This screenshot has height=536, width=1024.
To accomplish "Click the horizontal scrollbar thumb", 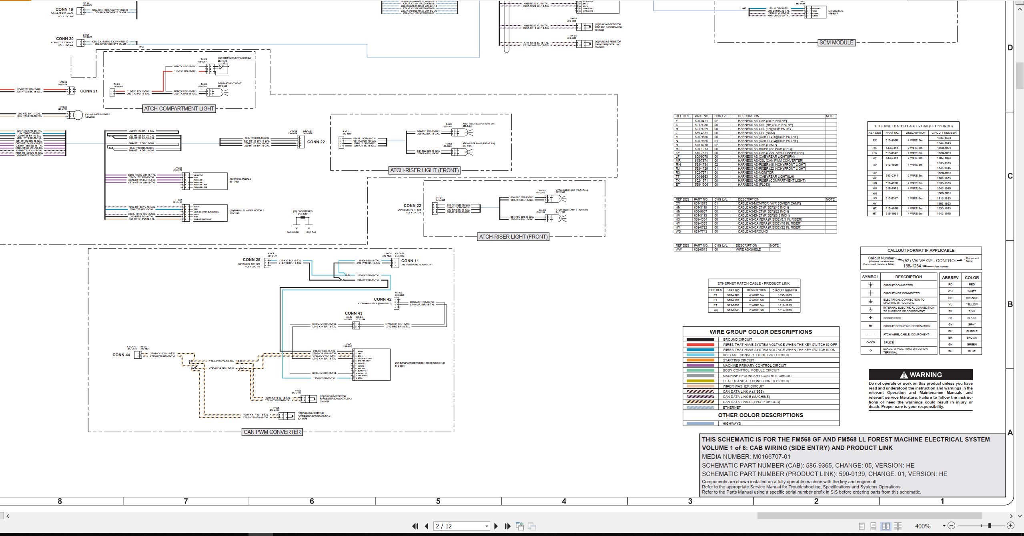I will pyautogui.click(x=870, y=516).
